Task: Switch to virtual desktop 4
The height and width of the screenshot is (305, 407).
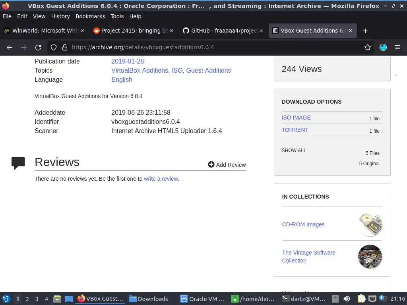Action: pos(47,299)
